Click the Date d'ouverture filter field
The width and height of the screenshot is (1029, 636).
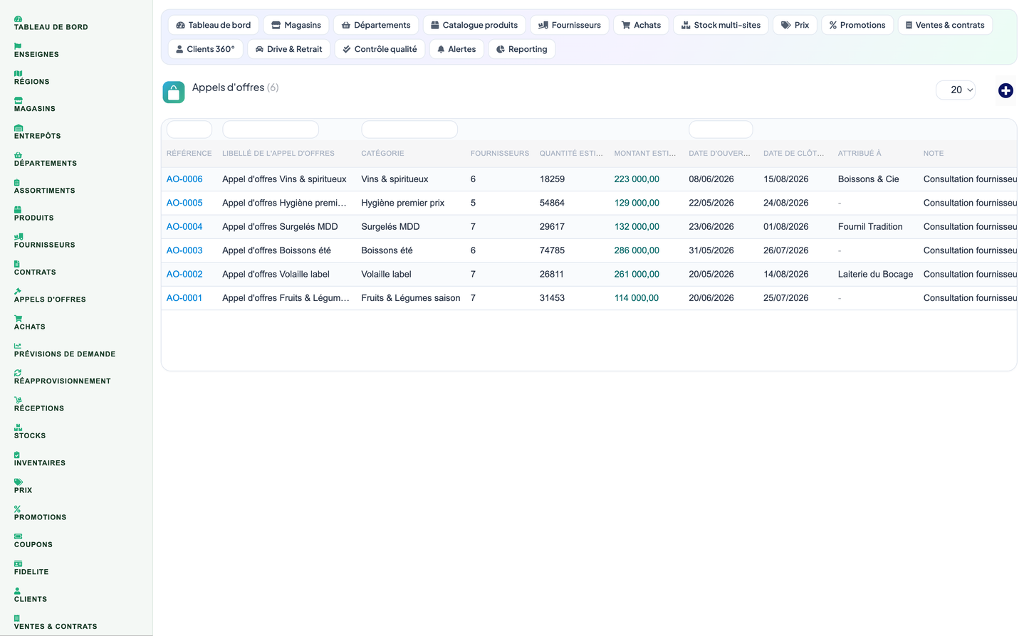[721, 129]
